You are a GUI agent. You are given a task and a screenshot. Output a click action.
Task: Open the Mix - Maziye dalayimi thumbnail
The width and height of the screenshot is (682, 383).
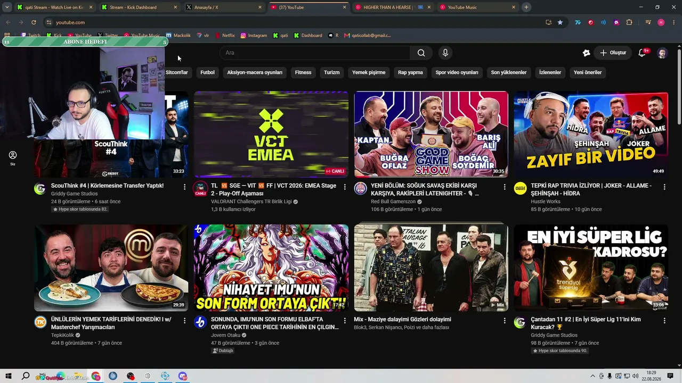pos(431,268)
